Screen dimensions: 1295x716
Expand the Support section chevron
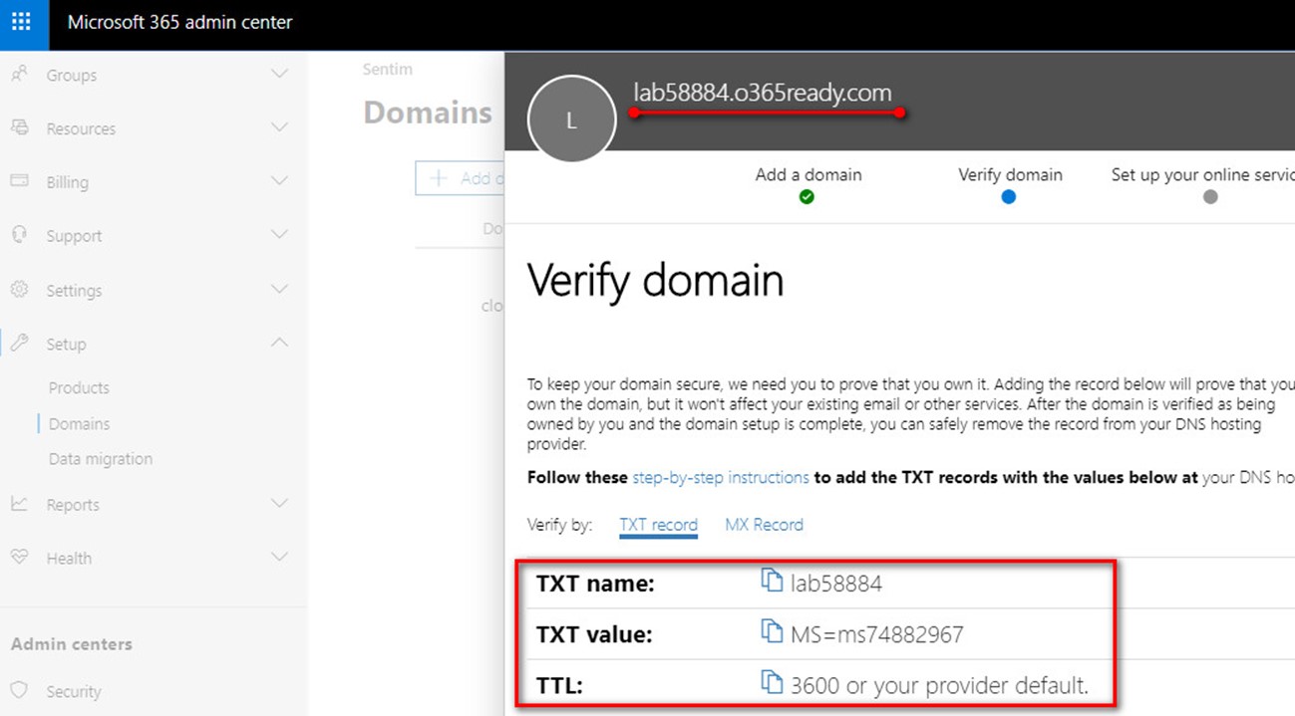coord(280,235)
